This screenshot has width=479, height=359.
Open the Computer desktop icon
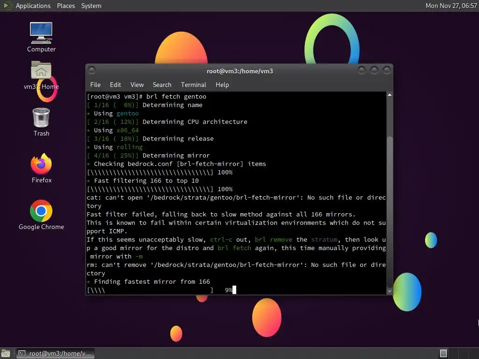pos(41,36)
